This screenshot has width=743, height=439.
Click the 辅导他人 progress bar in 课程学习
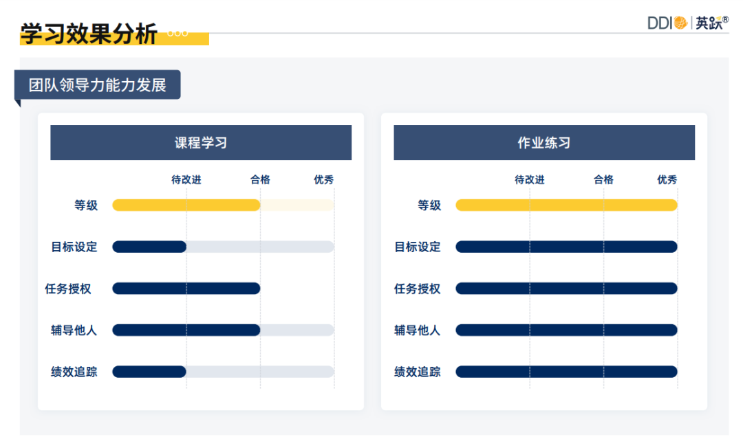tap(223, 330)
